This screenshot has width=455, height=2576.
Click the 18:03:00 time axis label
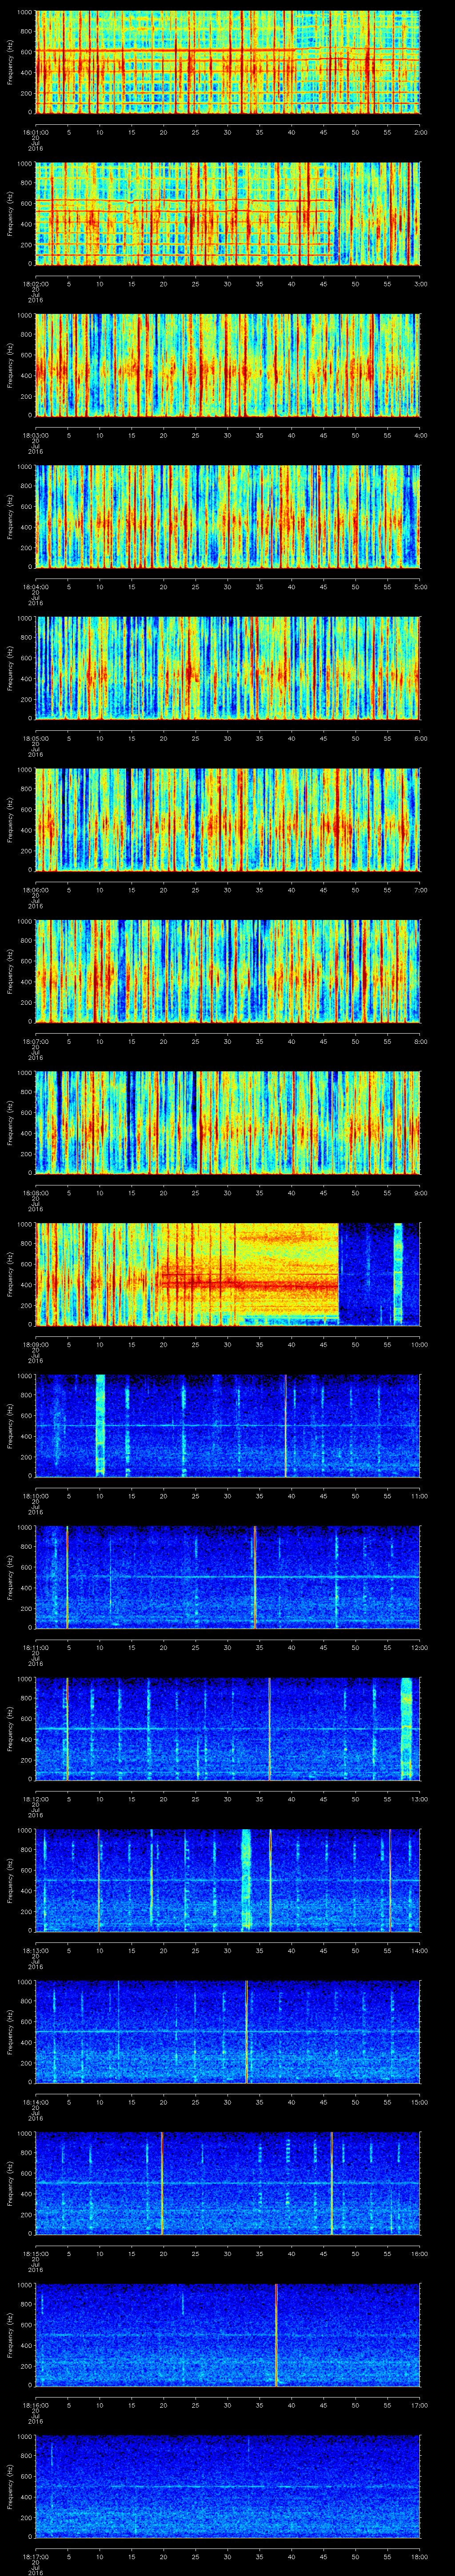[x=36, y=434]
